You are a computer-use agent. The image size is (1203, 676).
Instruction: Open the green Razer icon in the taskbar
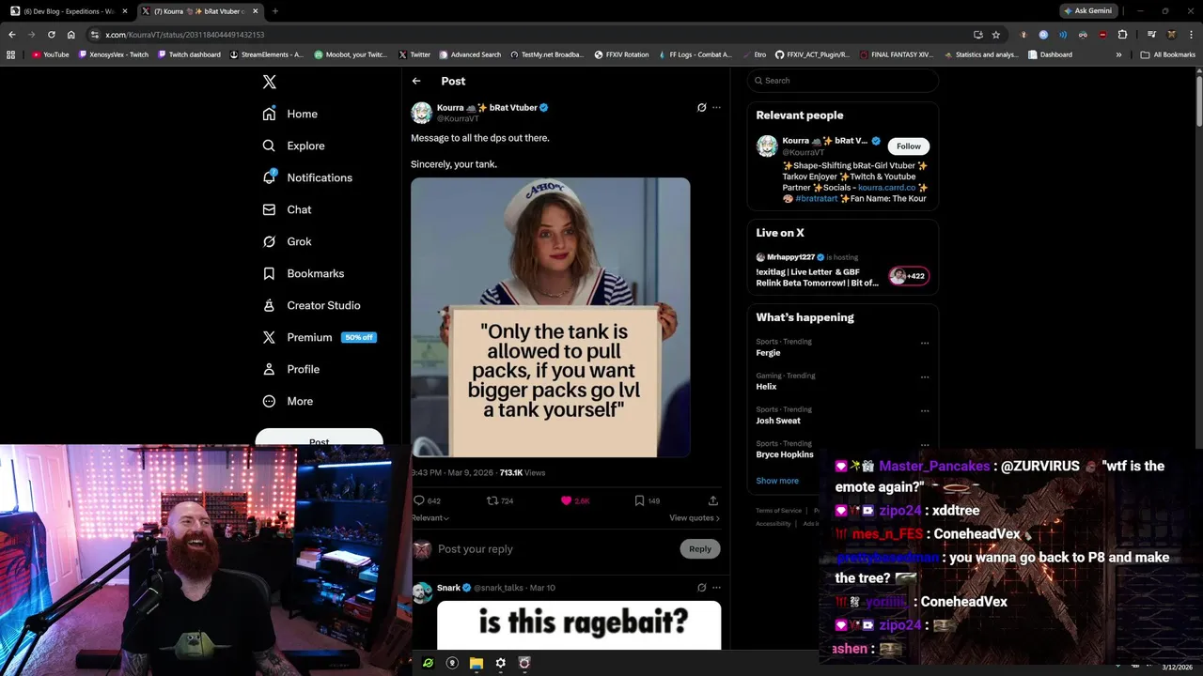[428, 663]
